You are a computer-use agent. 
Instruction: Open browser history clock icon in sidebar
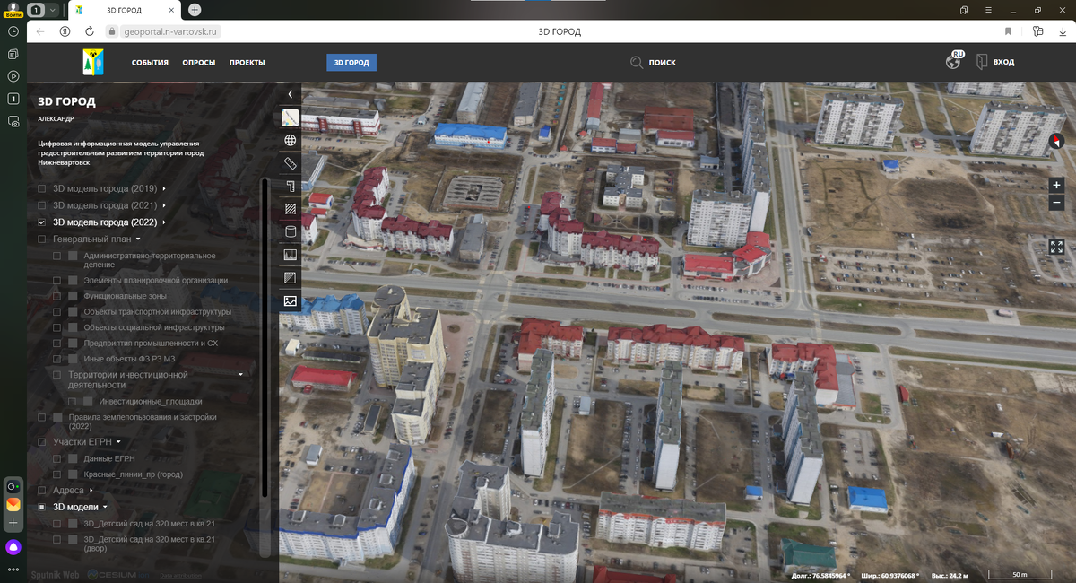click(13, 31)
